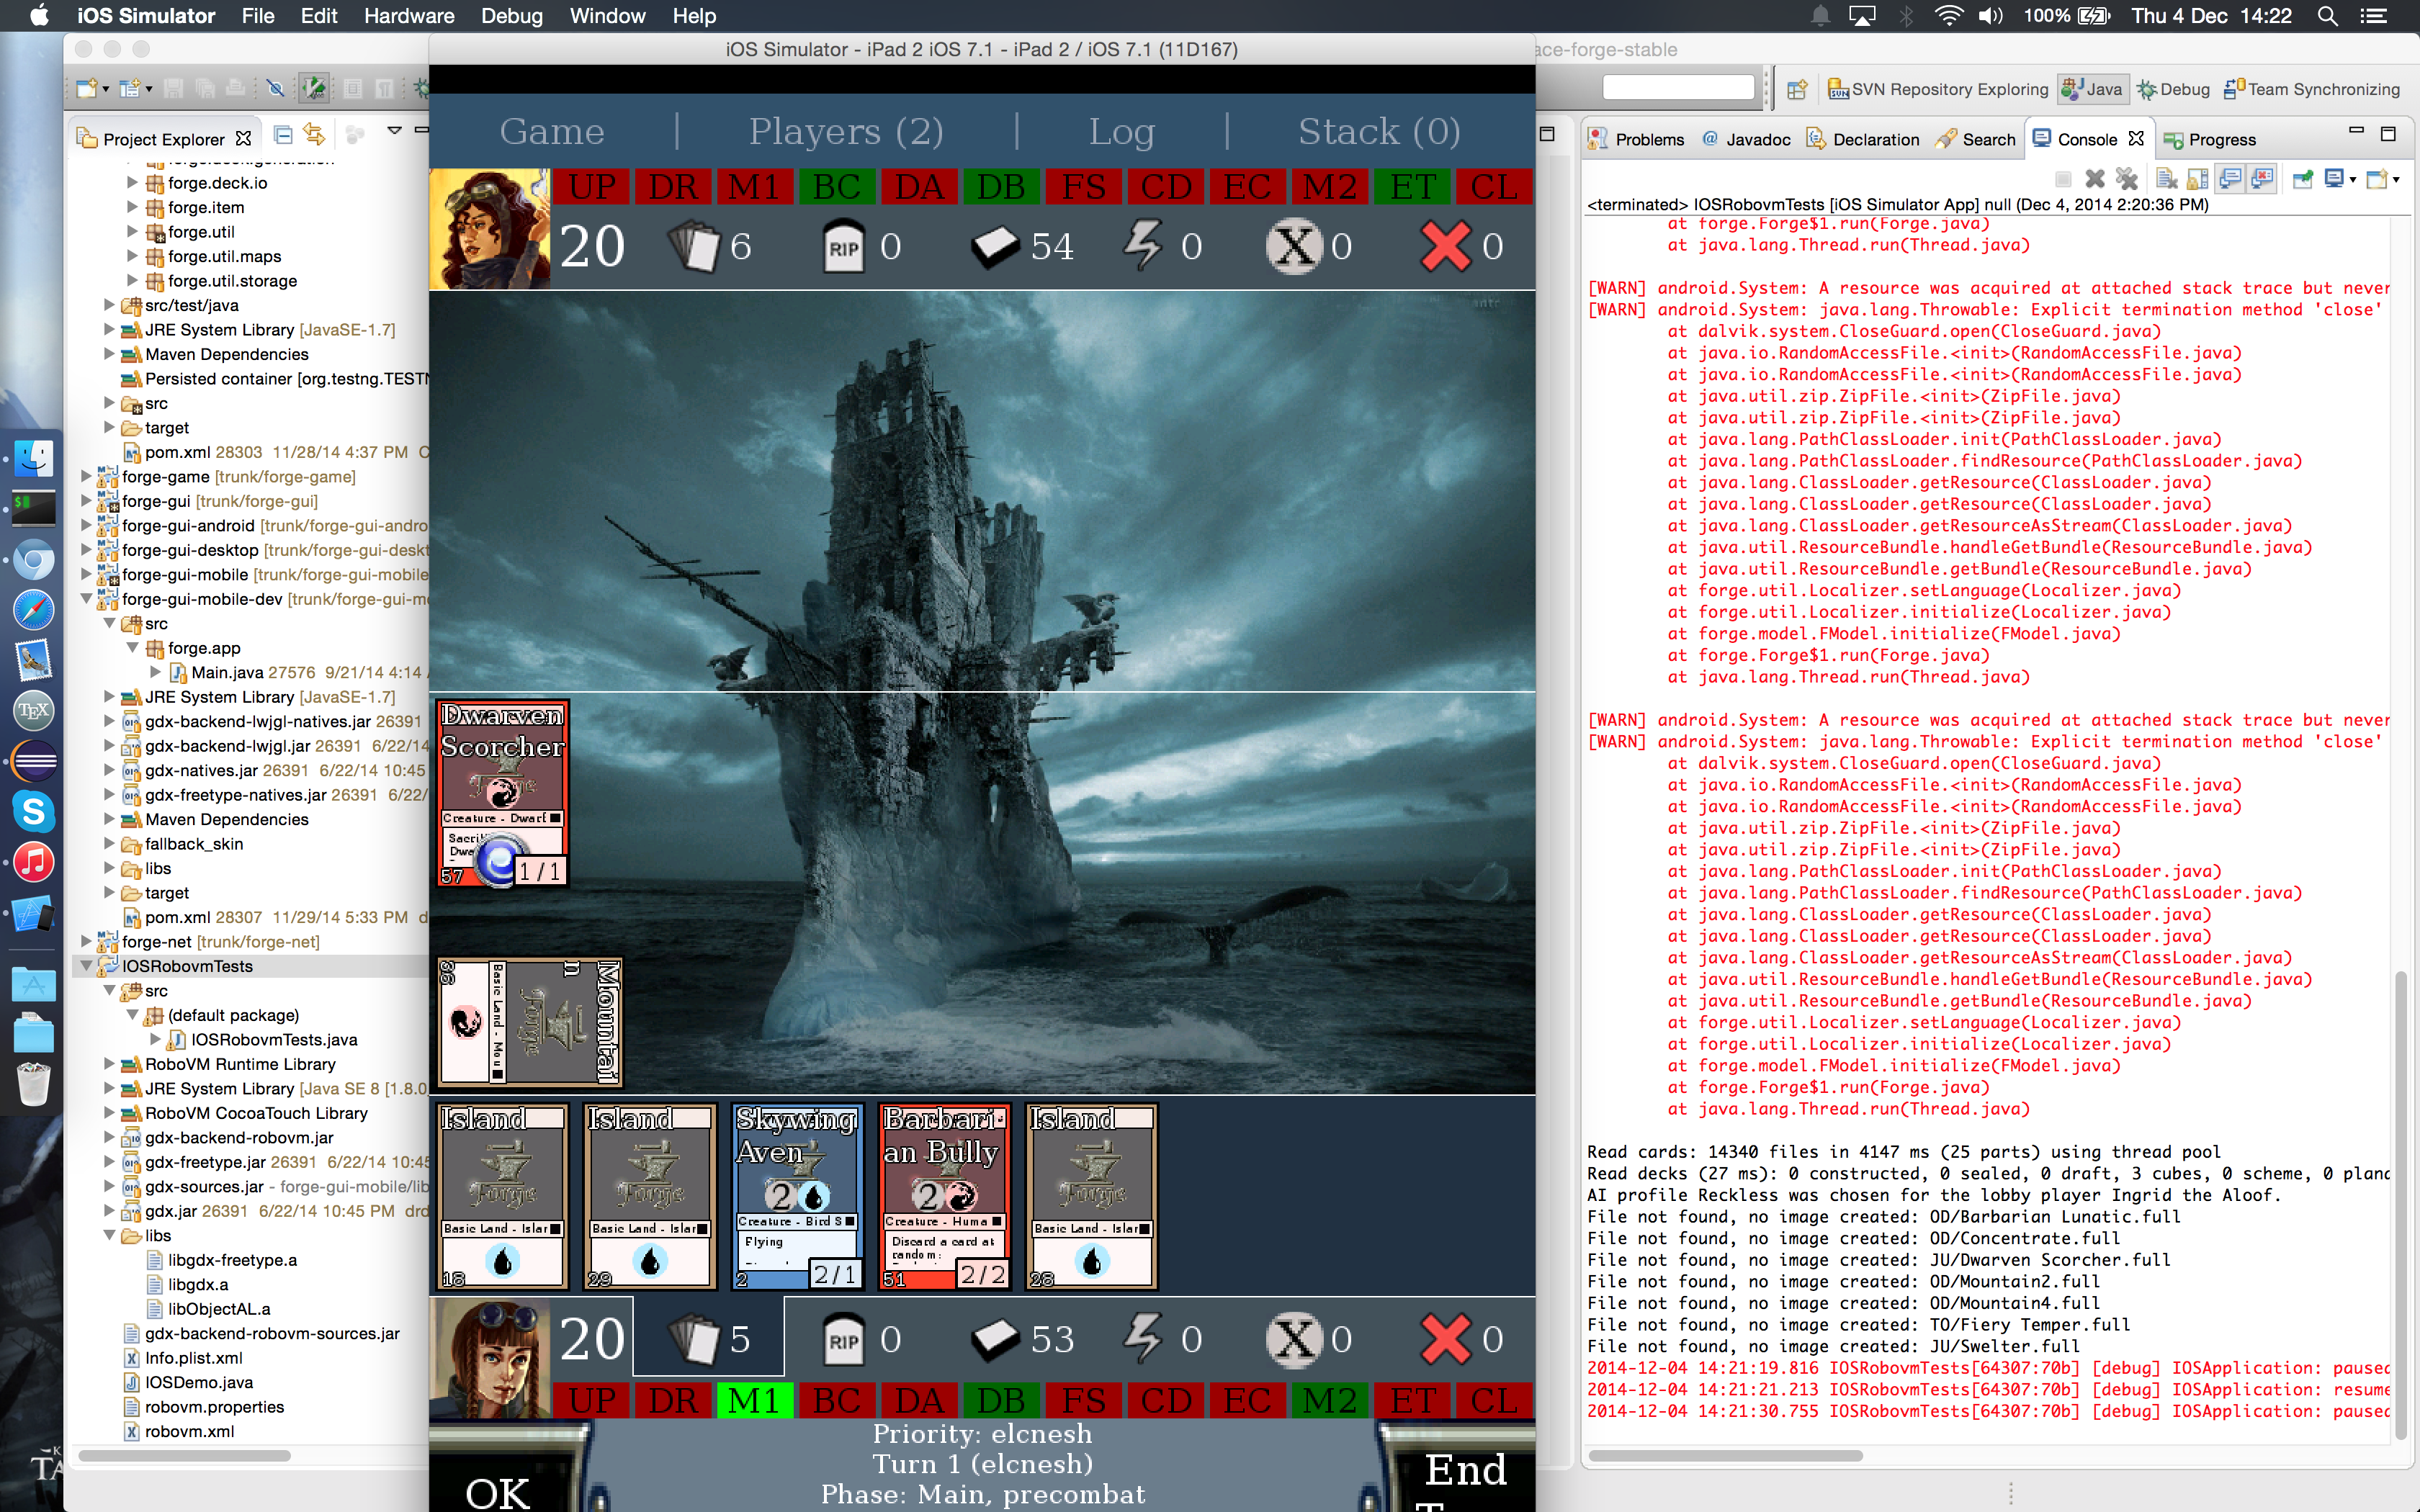Screen dimensions: 2420x1512
Task: Open Project Explorer view menu dropdown triangle
Action: [394, 131]
